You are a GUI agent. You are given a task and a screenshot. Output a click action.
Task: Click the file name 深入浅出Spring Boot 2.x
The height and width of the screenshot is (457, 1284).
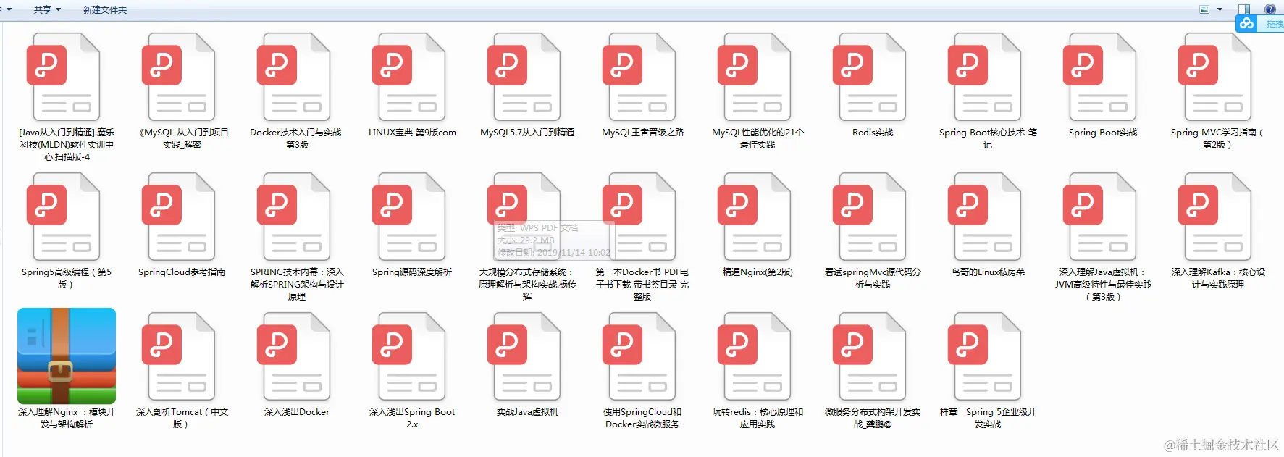[412, 418]
